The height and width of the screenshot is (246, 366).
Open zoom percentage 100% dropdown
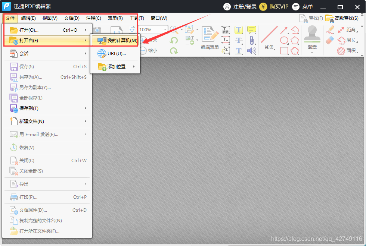click(165, 29)
